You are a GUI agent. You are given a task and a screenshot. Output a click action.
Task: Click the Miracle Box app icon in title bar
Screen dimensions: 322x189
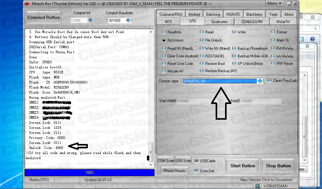pyautogui.click(x=27, y=3)
